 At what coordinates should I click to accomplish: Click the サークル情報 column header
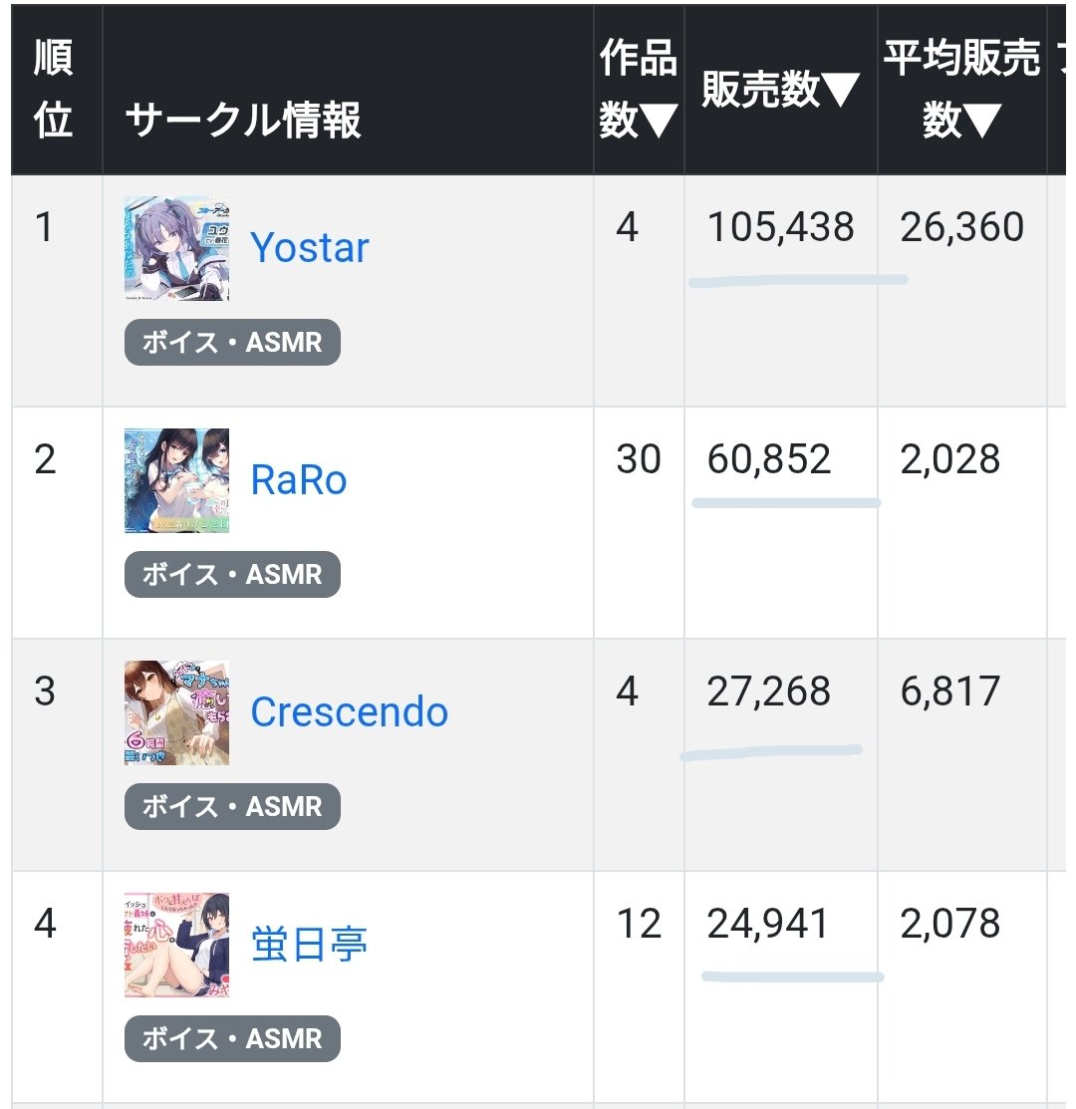[243, 121]
